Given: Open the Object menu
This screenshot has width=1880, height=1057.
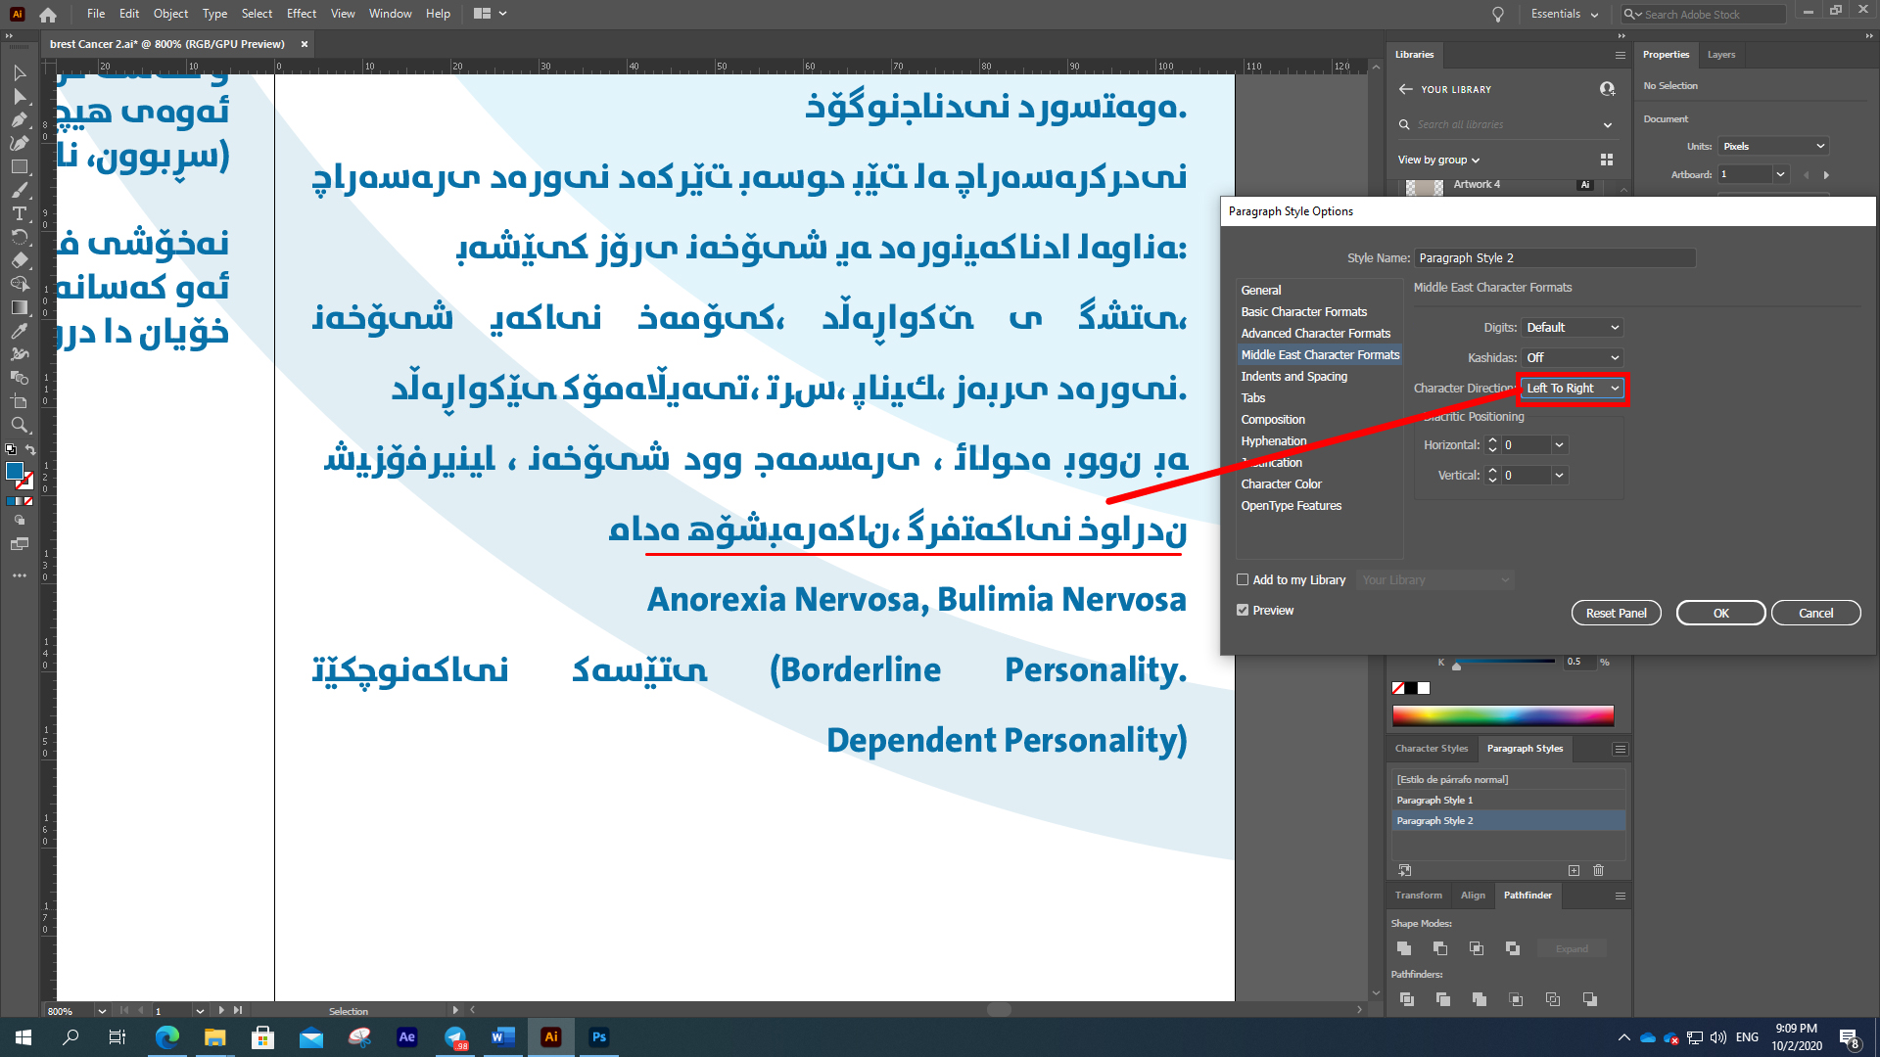Looking at the screenshot, I should click(169, 14).
